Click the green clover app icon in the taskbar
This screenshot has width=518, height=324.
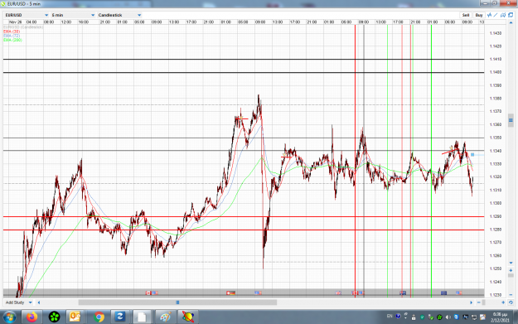[x=54, y=317]
